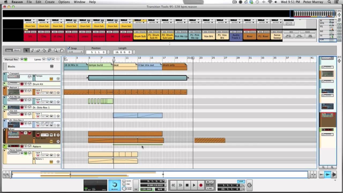This screenshot has height=193, width=343.
Task: Select the Pencil tool
Action: tap(32, 50)
